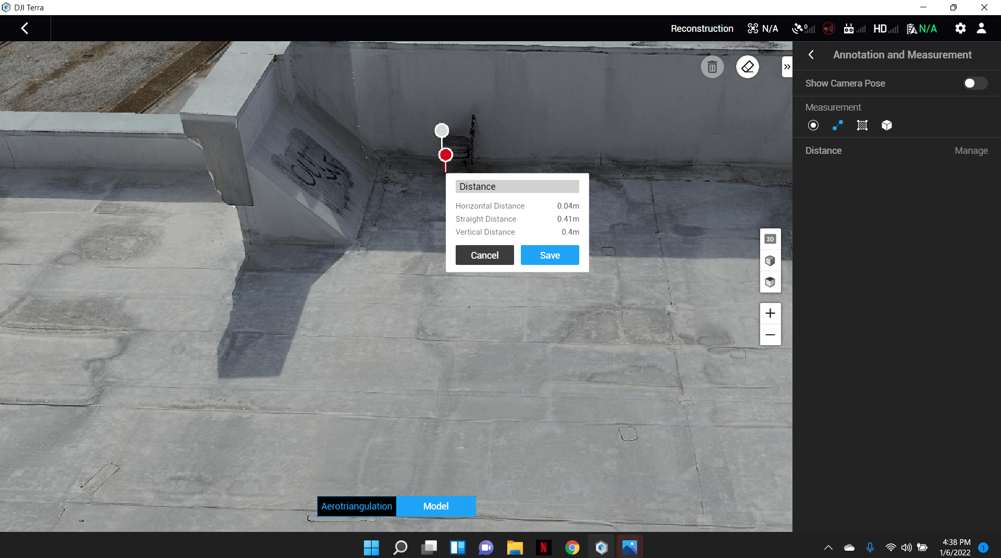The height and width of the screenshot is (558, 1001).
Task: Switch to Aerotriangulation tab
Action: [357, 506]
